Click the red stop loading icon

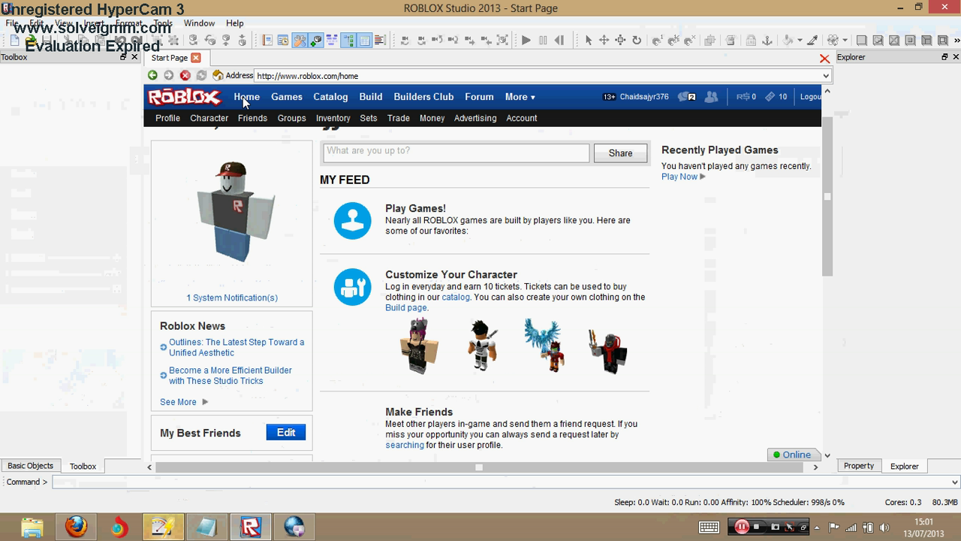tap(185, 75)
